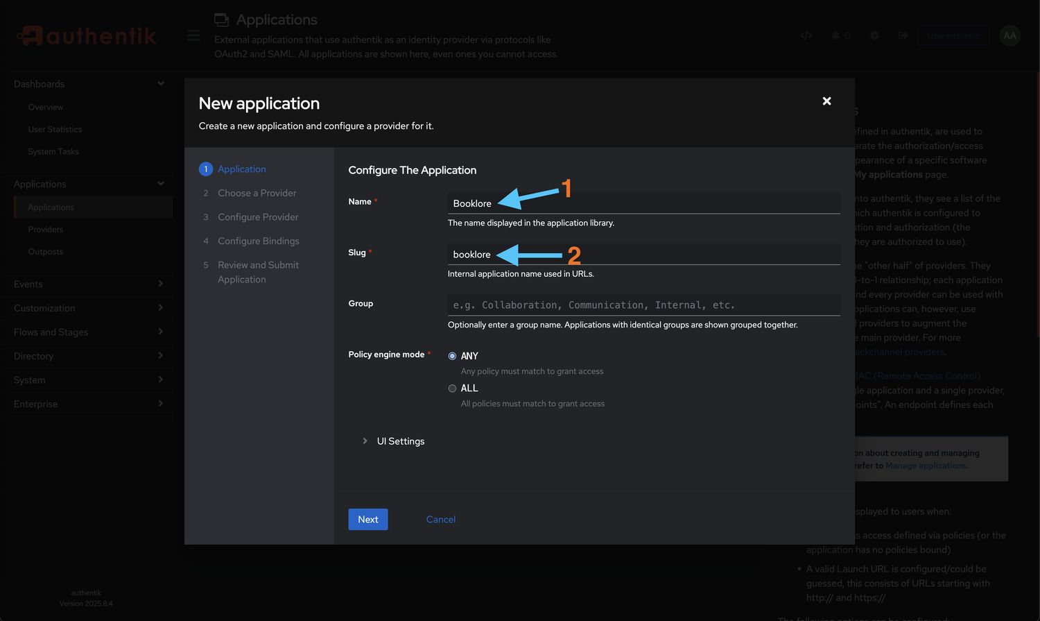
Task: Expand the UI Settings section
Action: pos(394,441)
